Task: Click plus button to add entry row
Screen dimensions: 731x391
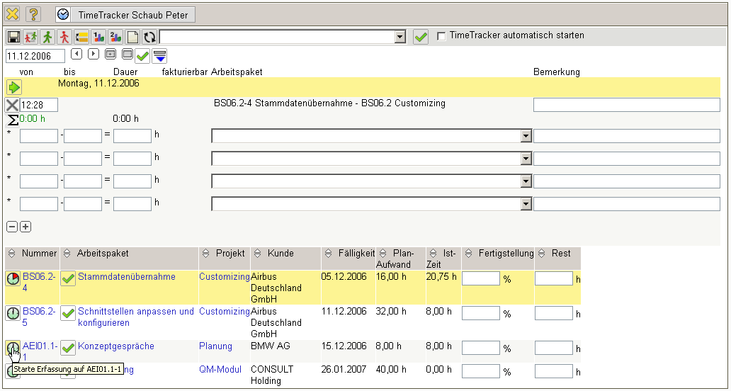Action: pos(25,227)
